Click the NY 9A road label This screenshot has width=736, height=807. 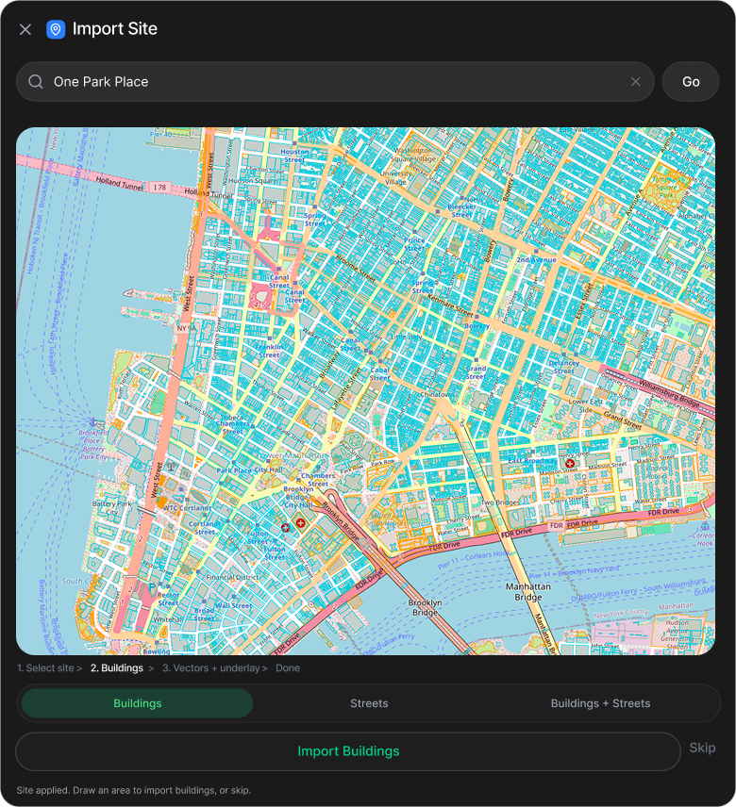tap(187, 328)
